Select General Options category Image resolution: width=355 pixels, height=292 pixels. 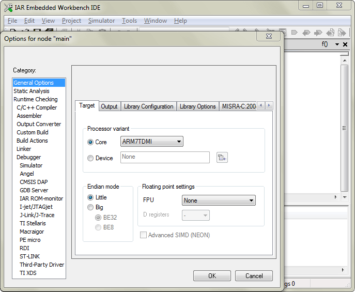39,83
